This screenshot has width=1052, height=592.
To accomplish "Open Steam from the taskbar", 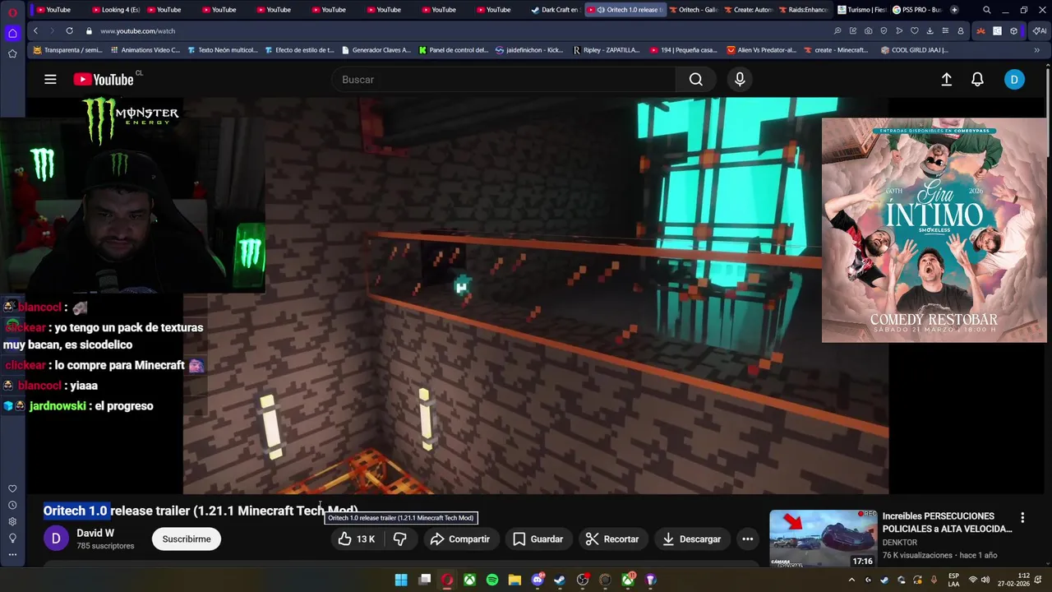I will [560, 580].
